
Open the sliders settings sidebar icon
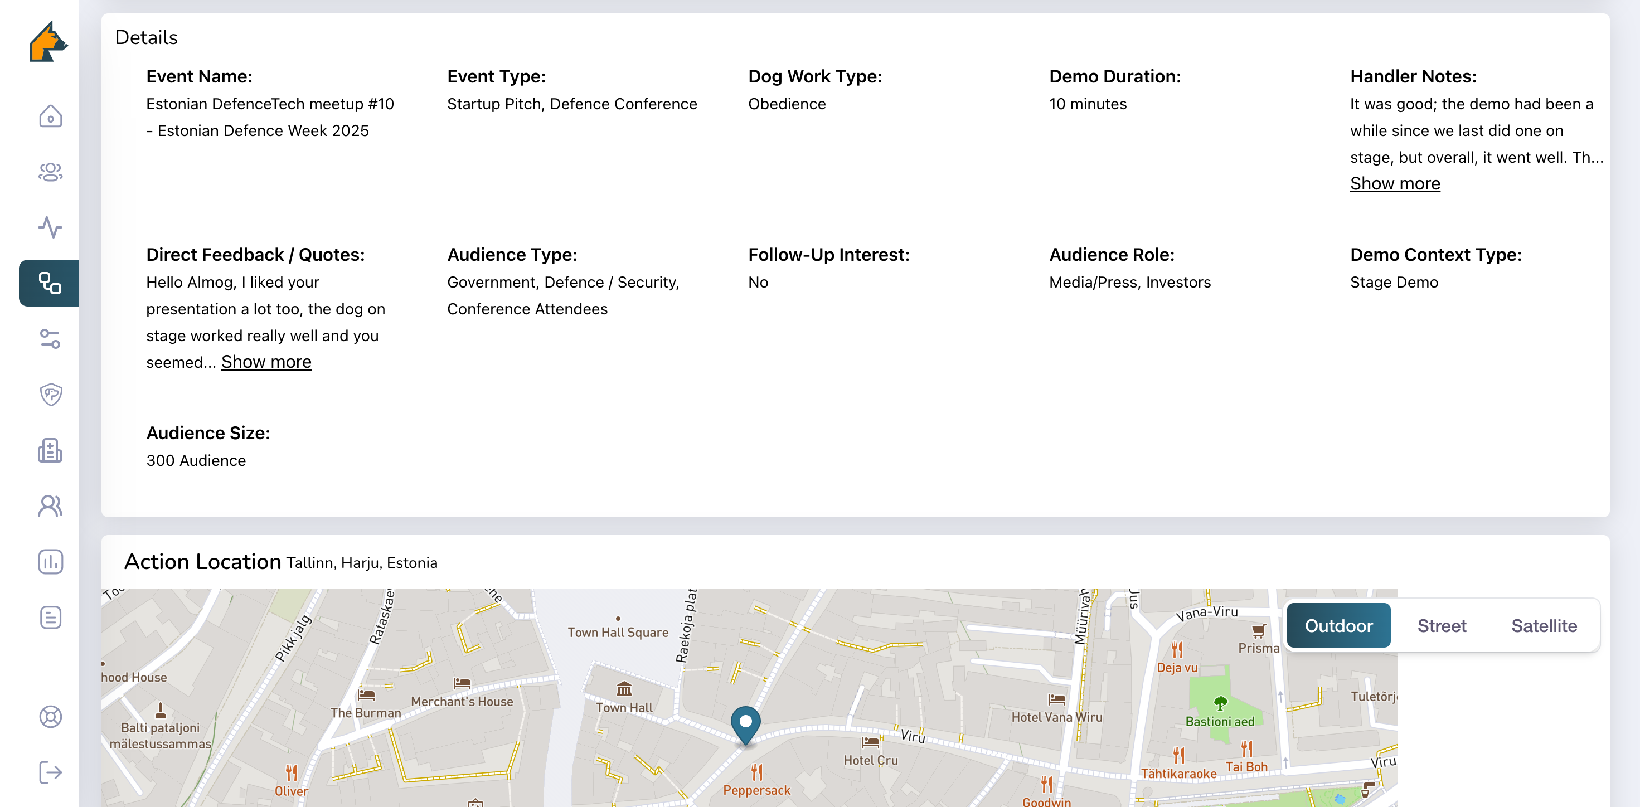(50, 339)
